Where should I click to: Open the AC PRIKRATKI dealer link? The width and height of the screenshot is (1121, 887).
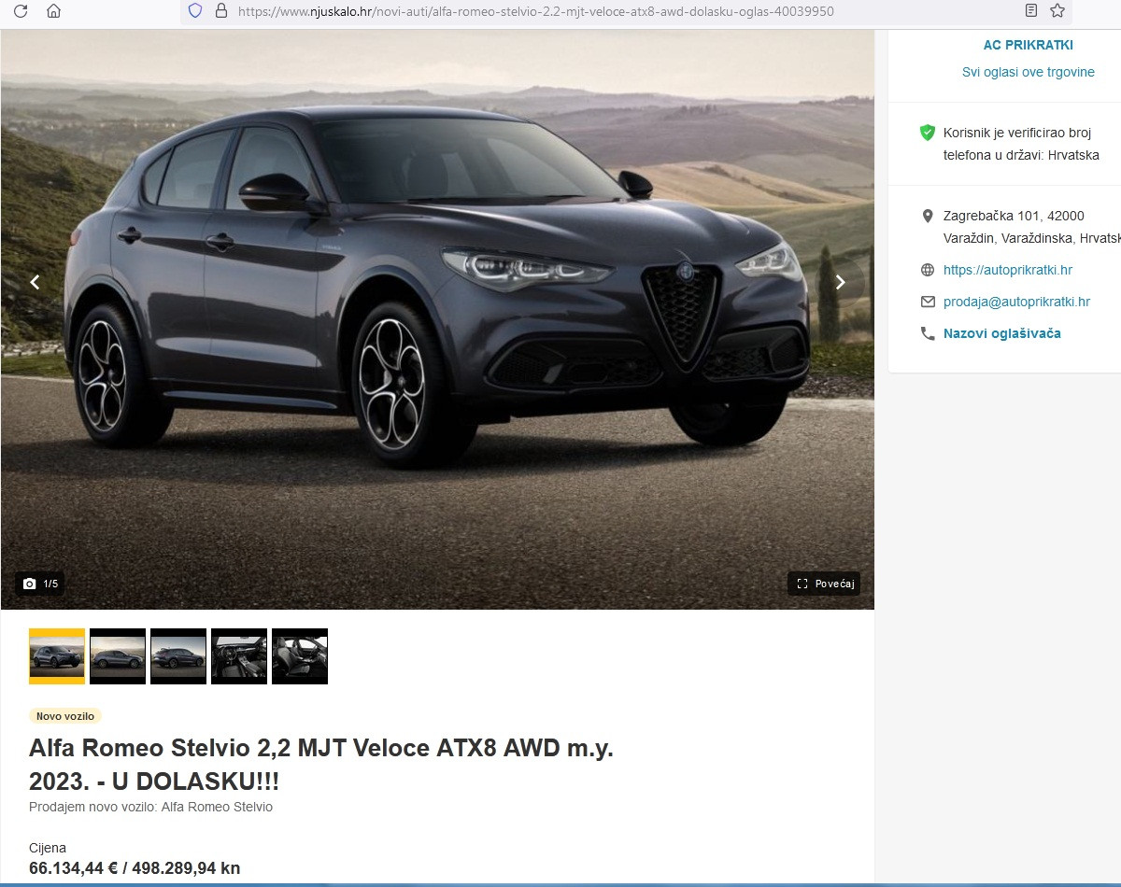(1029, 45)
